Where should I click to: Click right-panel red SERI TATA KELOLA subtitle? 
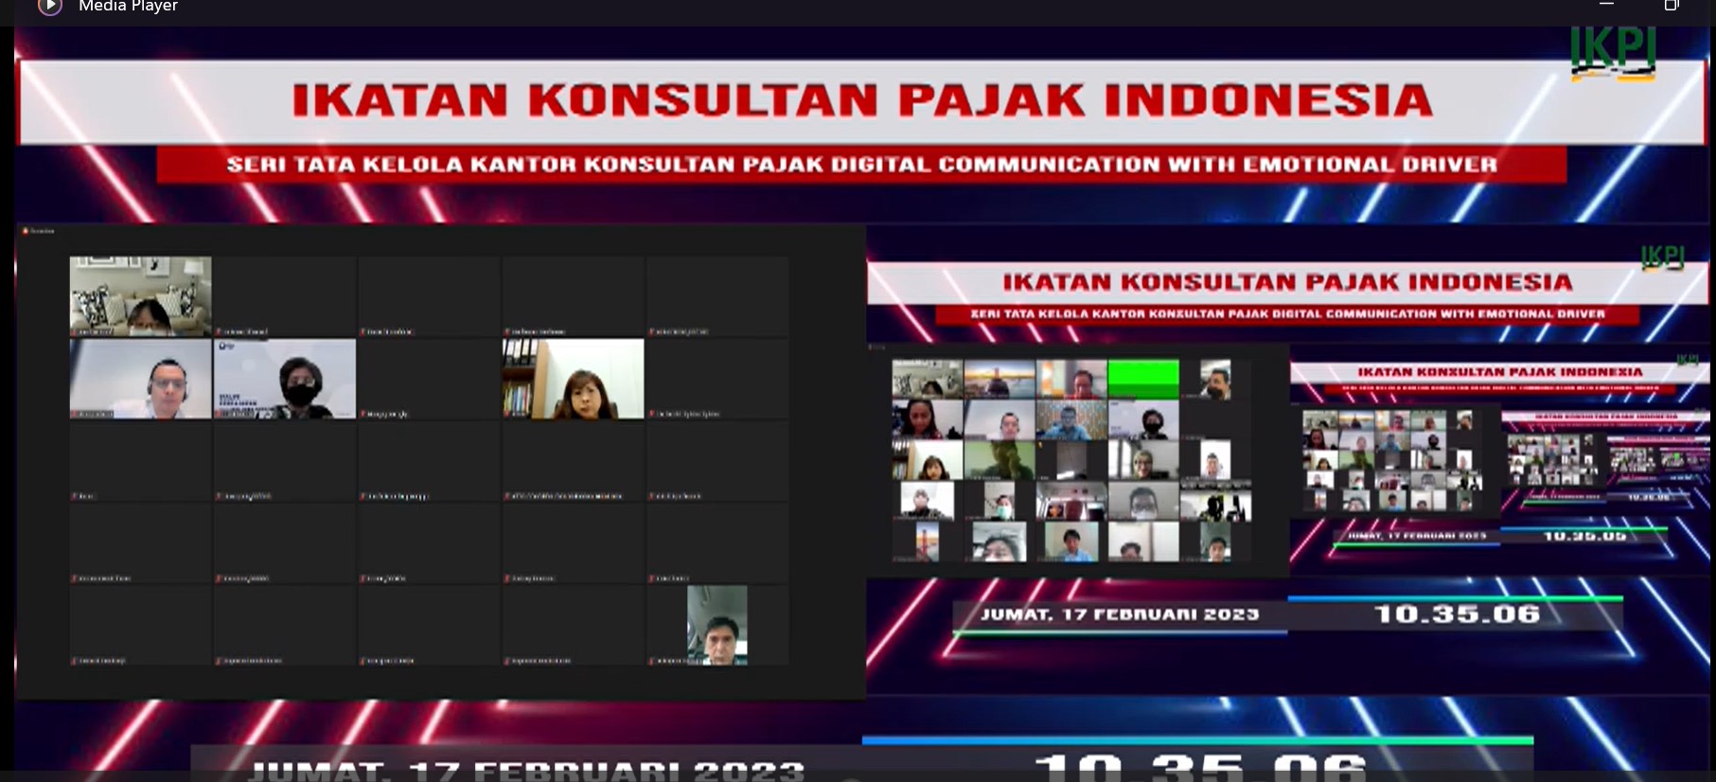point(1287,314)
